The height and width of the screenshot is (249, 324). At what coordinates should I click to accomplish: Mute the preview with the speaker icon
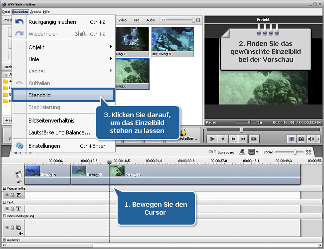[x=311, y=139]
